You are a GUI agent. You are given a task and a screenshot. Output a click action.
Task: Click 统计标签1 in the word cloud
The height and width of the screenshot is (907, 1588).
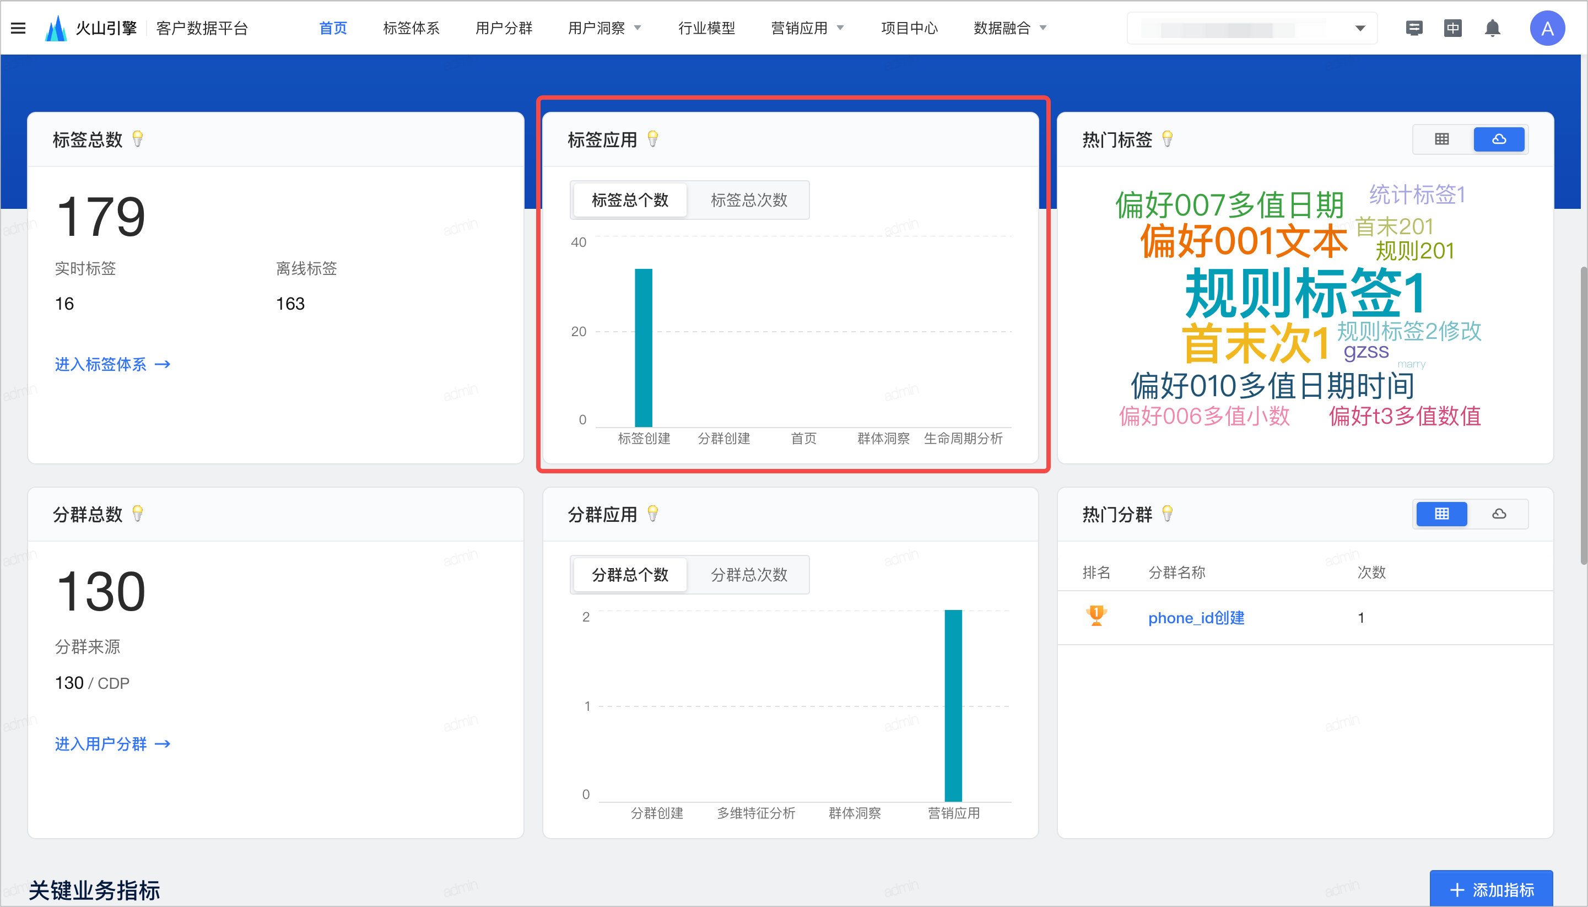pyautogui.click(x=1417, y=195)
